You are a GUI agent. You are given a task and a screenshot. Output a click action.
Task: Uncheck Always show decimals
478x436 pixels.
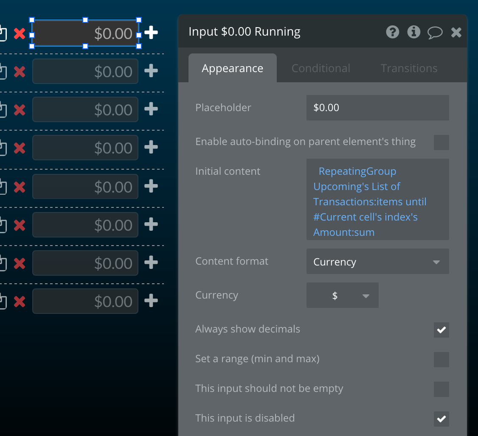[441, 330]
